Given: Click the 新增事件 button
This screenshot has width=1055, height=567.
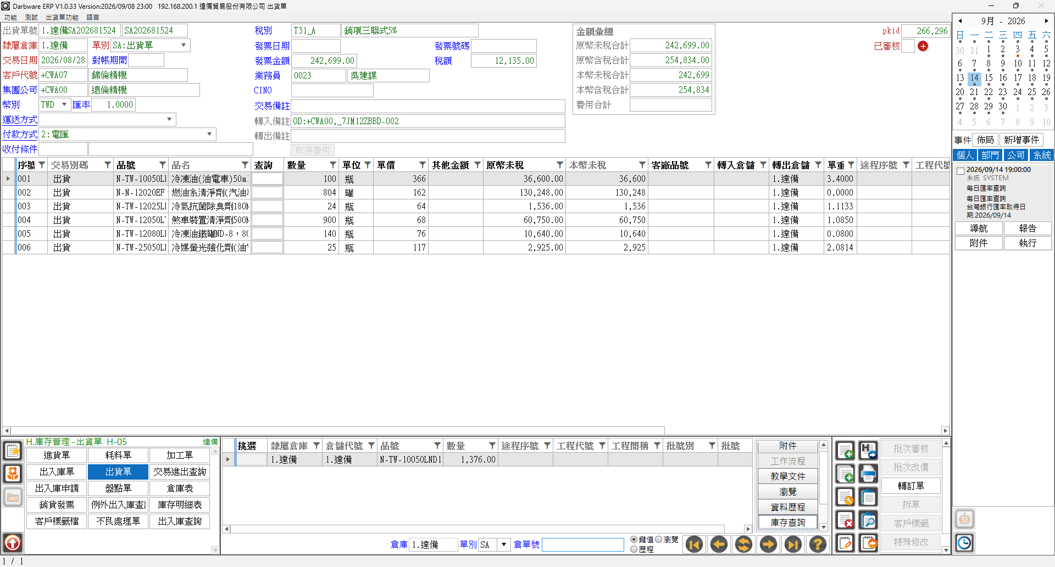Looking at the screenshot, I should (x=1021, y=140).
